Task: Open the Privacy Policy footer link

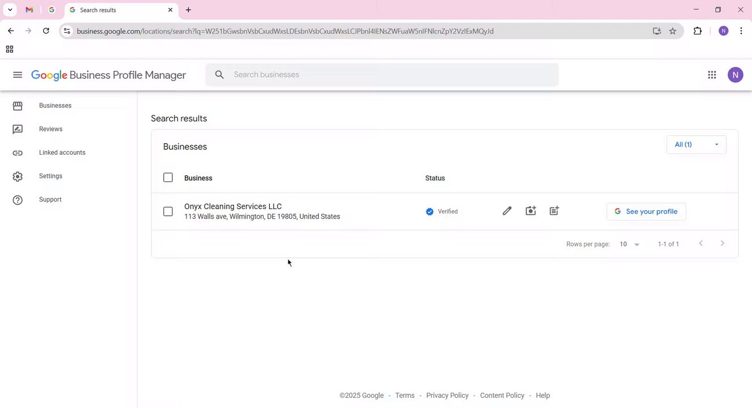Action: [447, 396]
